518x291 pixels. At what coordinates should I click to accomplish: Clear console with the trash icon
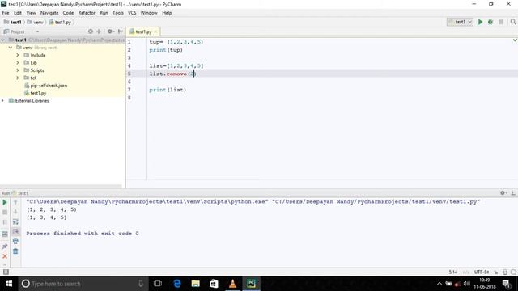[15, 251]
